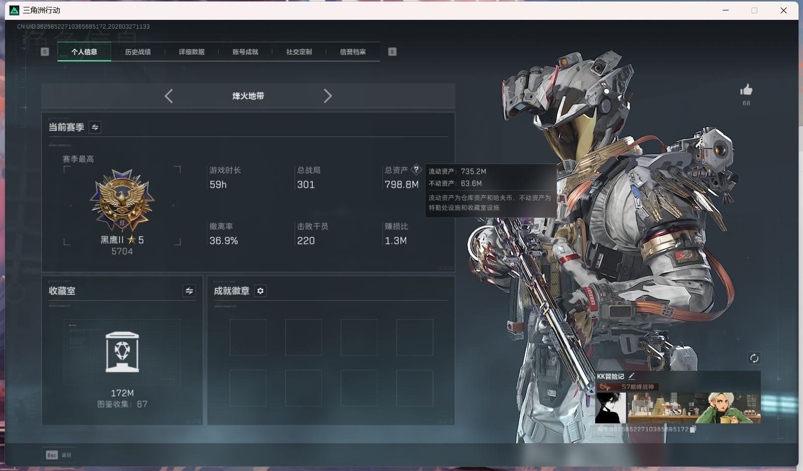Click the first empty achievement badge slot
Screen dimensions: 803x471
click(x=248, y=337)
